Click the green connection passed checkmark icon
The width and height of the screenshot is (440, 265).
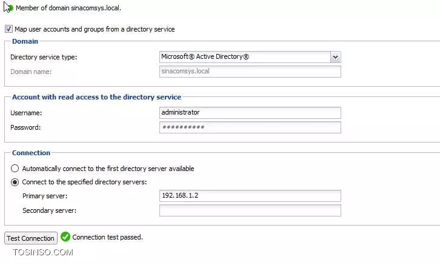65,237
